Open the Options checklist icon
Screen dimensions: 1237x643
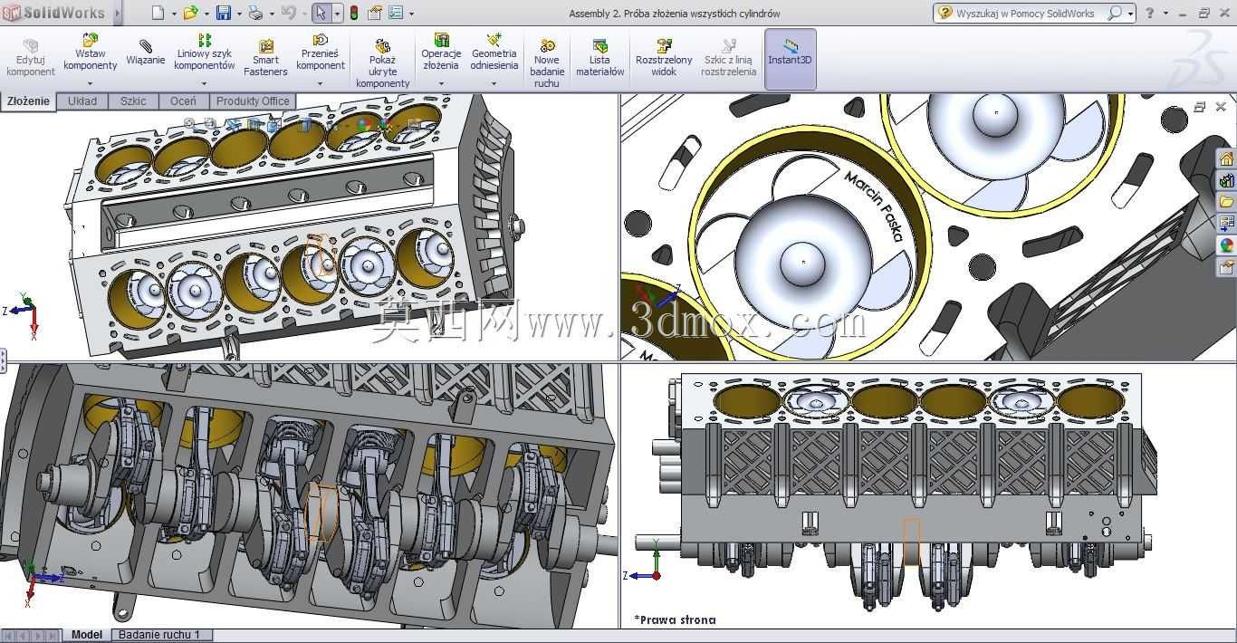coord(396,13)
